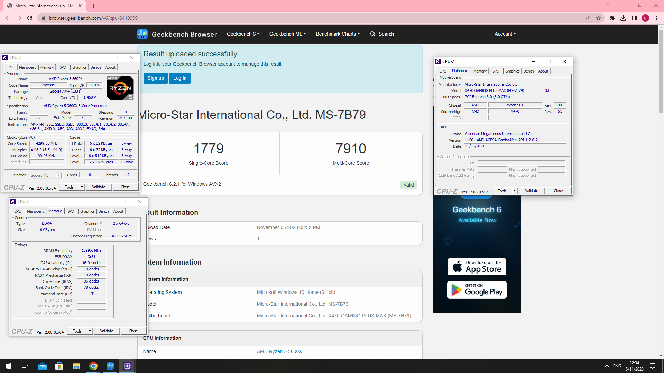Click the ENG language indicator
This screenshot has height=373, width=664.
617,366
